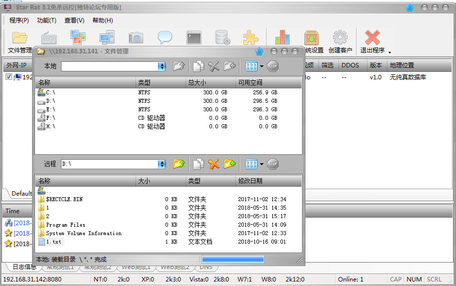Open the remote command shell icon

[194, 37]
